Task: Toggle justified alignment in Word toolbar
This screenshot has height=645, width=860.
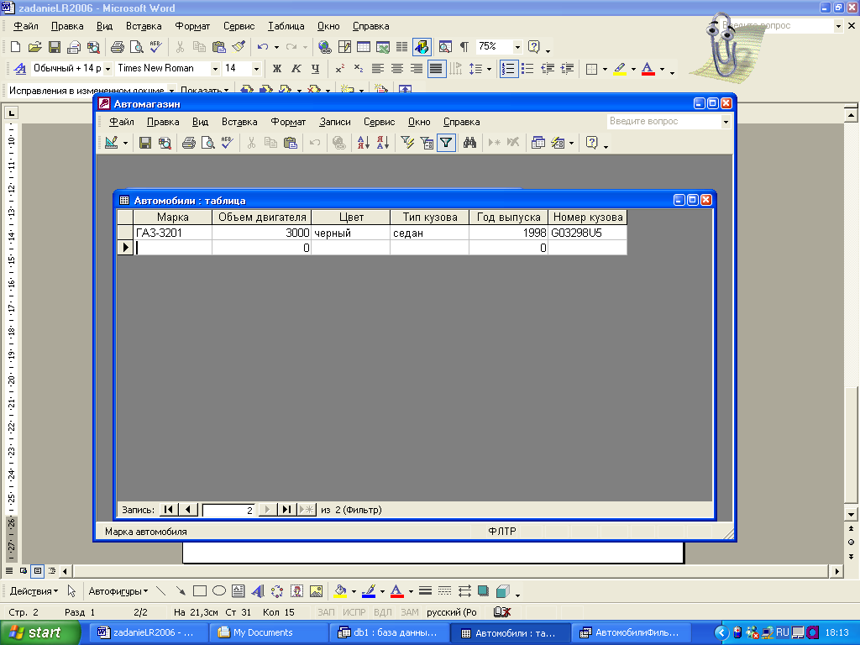Action: click(x=436, y=69)
